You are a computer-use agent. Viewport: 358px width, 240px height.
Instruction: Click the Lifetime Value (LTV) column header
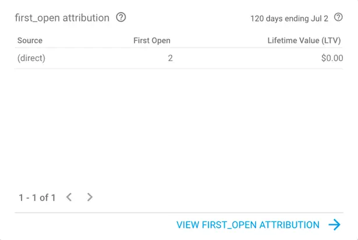[x=305, y=41]
